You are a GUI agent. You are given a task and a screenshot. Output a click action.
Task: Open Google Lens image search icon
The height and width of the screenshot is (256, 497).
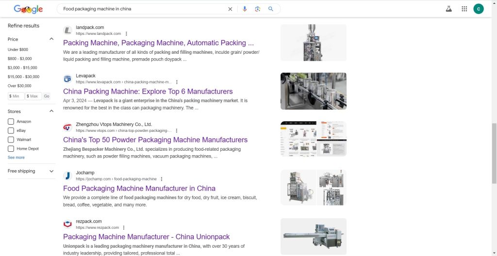[257, 9]
